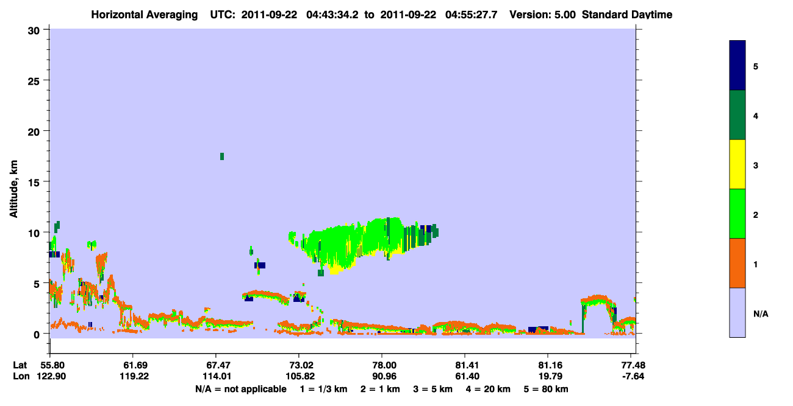The height and width of the screenshot is (406, 793).
Task: Click the orange colorbar segment labeled 1
Action: (737, 263)
